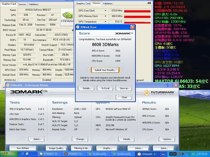Open GPU Memory Clock sensor dropdown
Viewport: 210px width, 157px height.
click(x=105, y=16)
